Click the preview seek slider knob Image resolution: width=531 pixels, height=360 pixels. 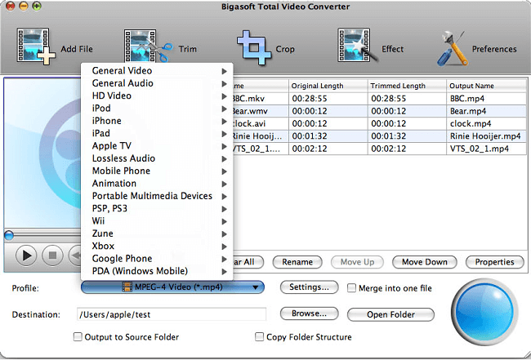[9, 235]
